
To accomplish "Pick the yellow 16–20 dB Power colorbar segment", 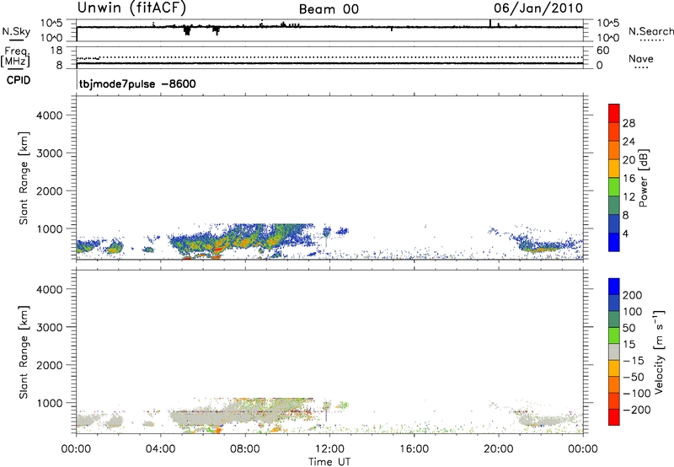I will pyautogui.click(x=614, y=168).
